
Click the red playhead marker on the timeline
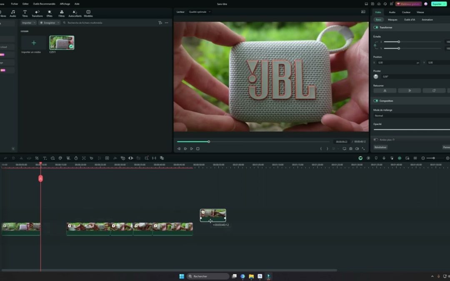coord(40,178)
